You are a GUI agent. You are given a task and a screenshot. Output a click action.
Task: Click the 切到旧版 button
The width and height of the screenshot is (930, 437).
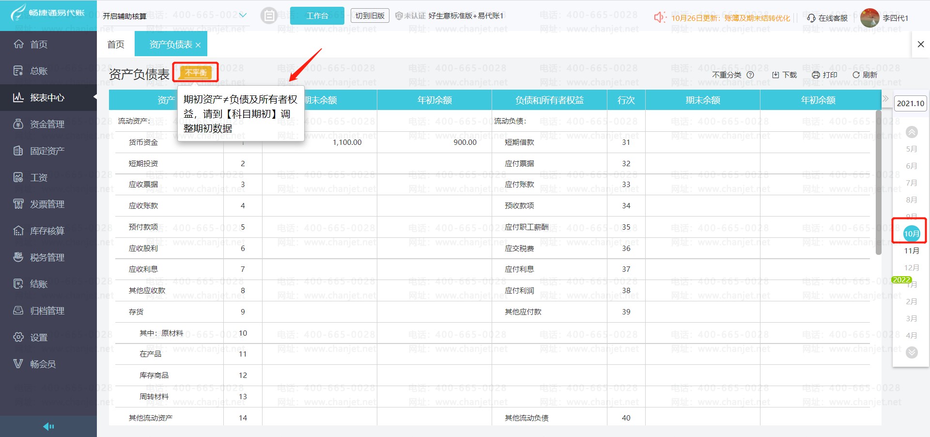(370, 16)
